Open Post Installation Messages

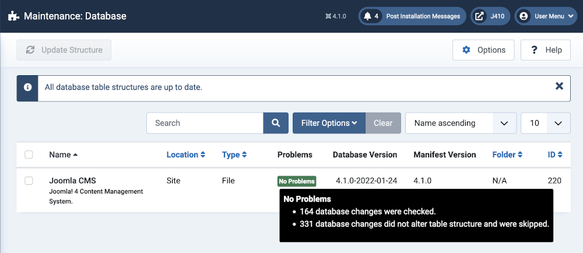412,16
